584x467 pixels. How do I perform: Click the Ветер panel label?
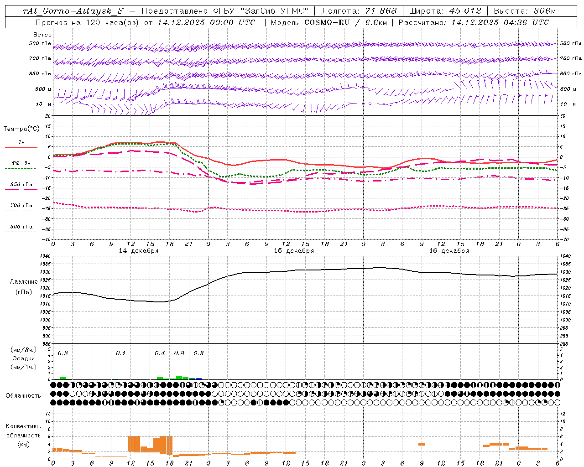(x=42, y=35)
